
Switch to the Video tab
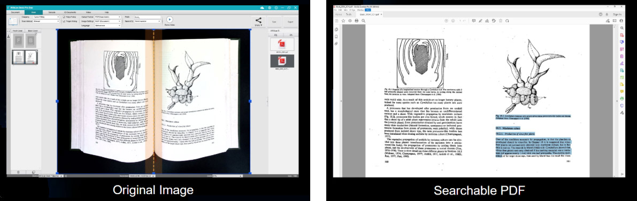[x=89, y=13]
